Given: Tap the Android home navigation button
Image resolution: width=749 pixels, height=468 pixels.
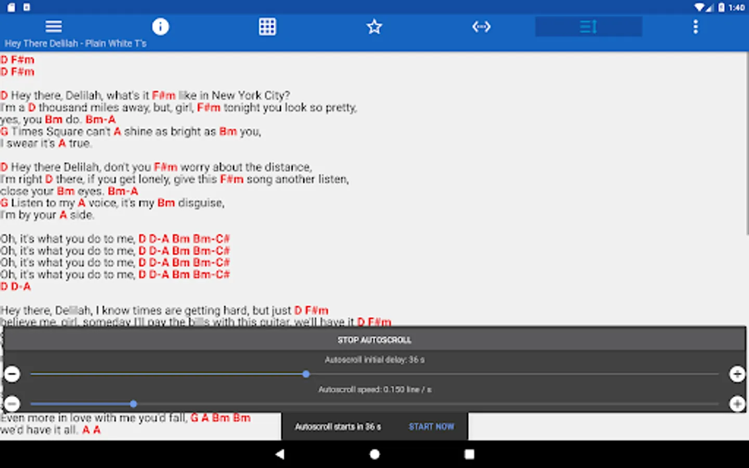Looking at the screenshot, I should coord(374,454).
